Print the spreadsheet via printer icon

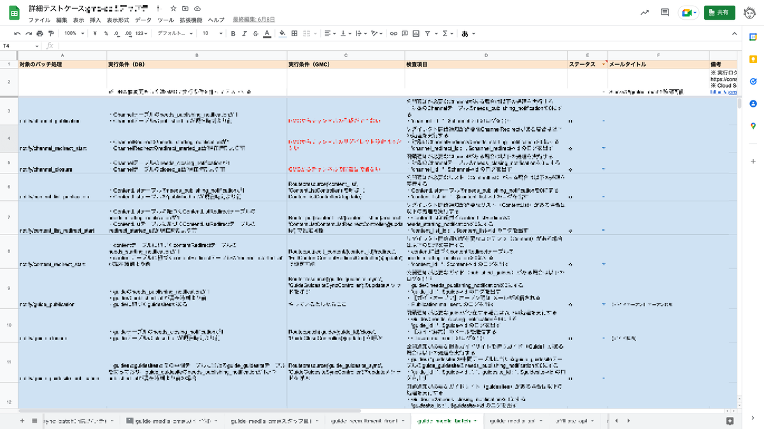(x=40, y=33)
